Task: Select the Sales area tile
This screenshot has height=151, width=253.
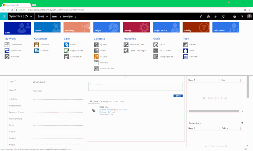Action: (18, 28)
